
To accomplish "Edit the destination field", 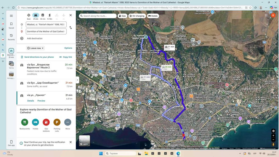I will tap(46, 31).
